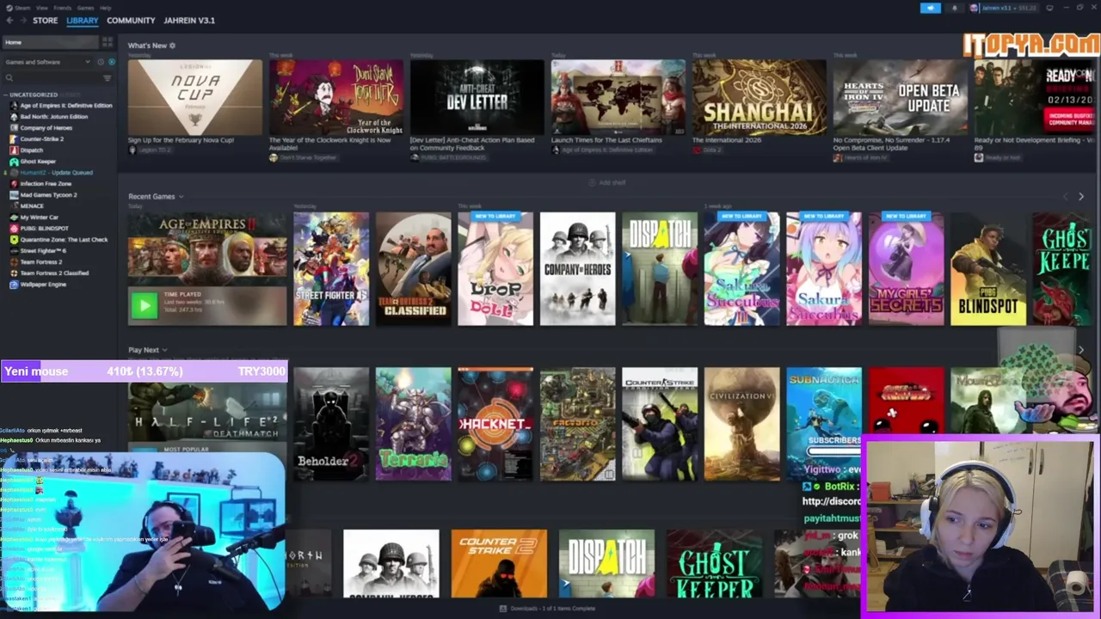Image resolution: width=1101 pixels, height=619 pixels.
Task: Open Company of Heroes cover in Recent Games
Action: pyautogui.click(x=578, y=269)
